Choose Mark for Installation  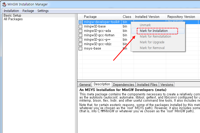pyautogui.click(x=158, y=31)
